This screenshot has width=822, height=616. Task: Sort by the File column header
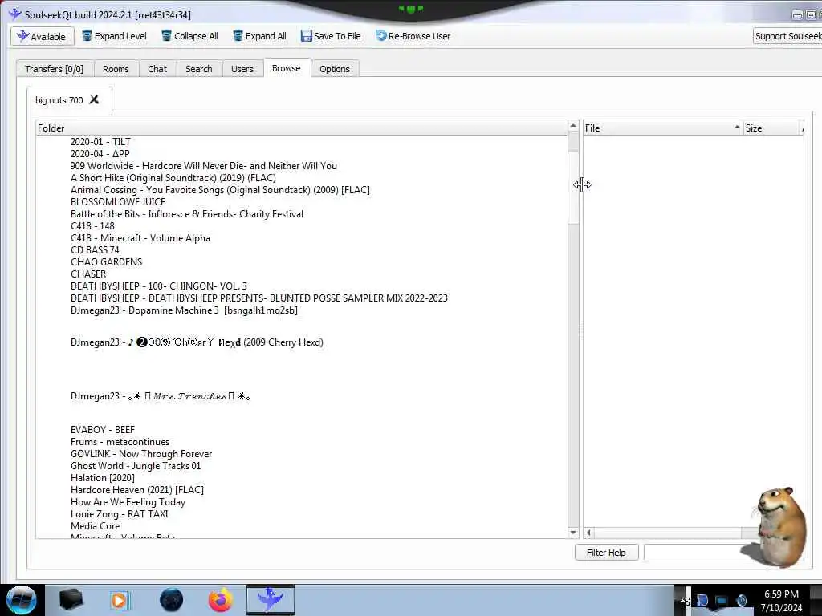click(x=662, y=128)
